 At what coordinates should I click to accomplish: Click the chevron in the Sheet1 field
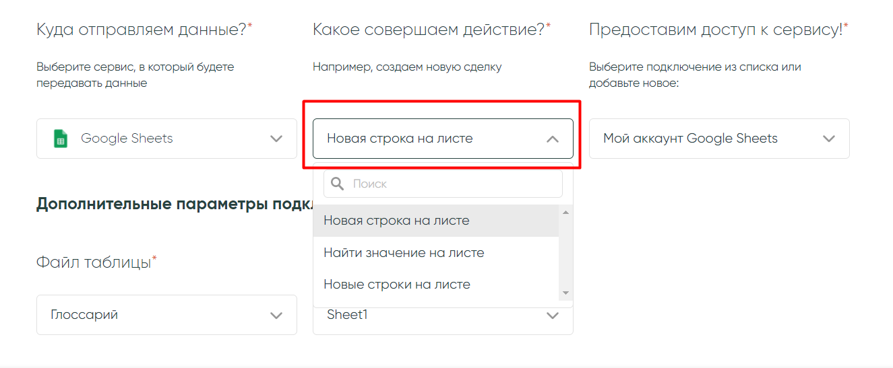click(x=552, y=316)
